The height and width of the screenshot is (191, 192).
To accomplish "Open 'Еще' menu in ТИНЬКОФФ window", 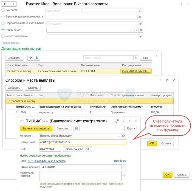I will click(130, 128).
